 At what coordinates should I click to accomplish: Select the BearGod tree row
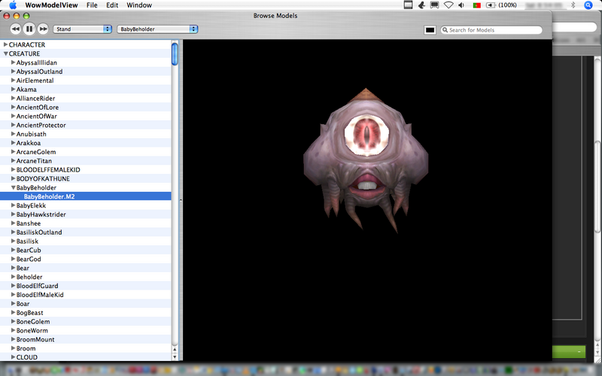tap(86, 259)
